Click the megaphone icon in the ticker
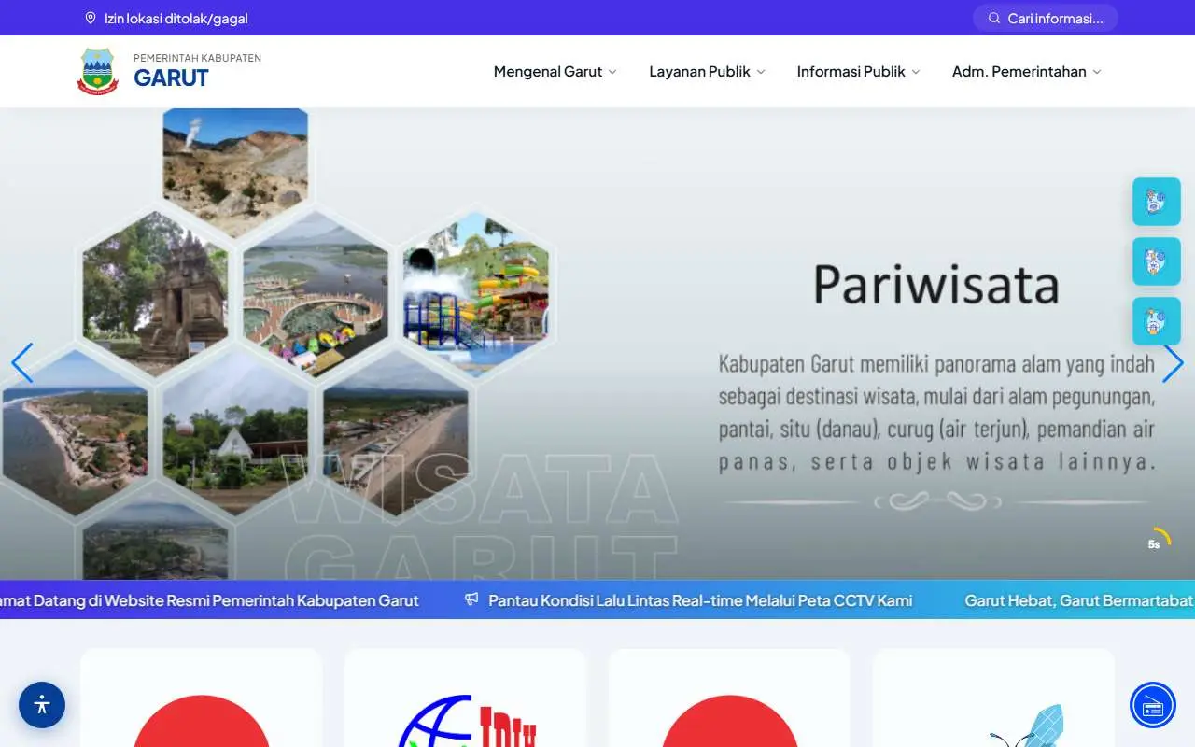The height and width of the screenshot is (747, 1195). pos(471,599)
